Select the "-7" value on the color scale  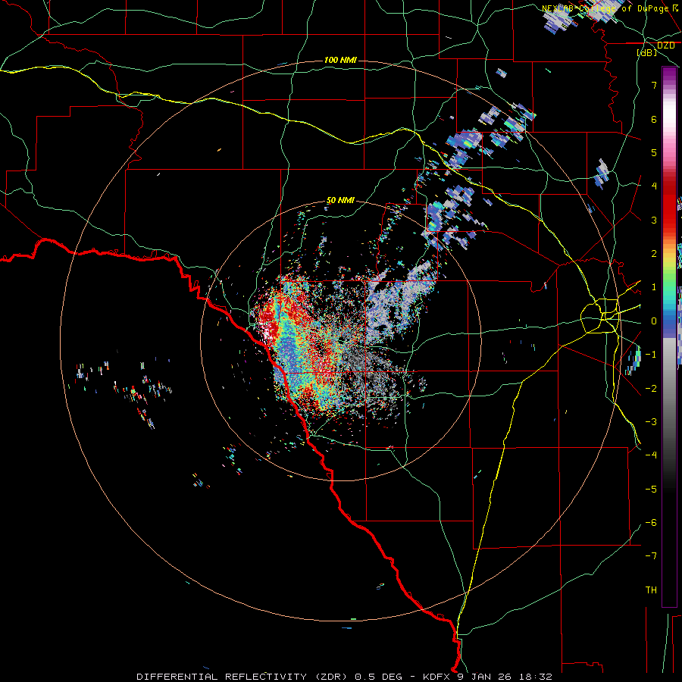651,556
